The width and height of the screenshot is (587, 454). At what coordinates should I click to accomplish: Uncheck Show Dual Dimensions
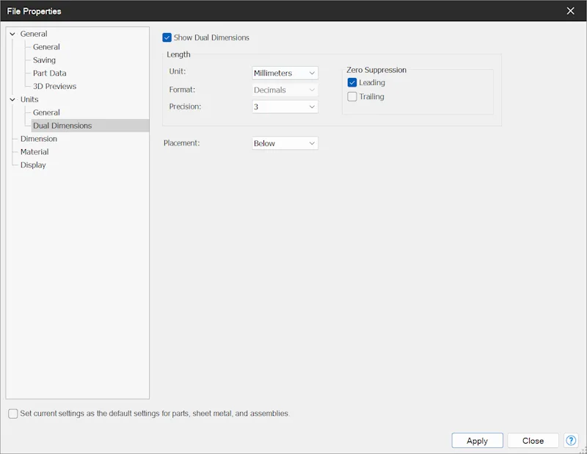pos(167,37)
